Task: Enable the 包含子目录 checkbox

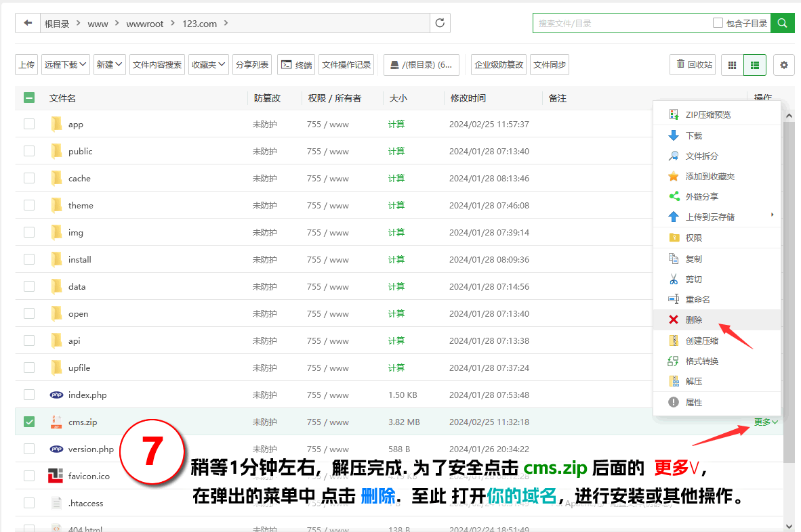Action: coord(718,23)
